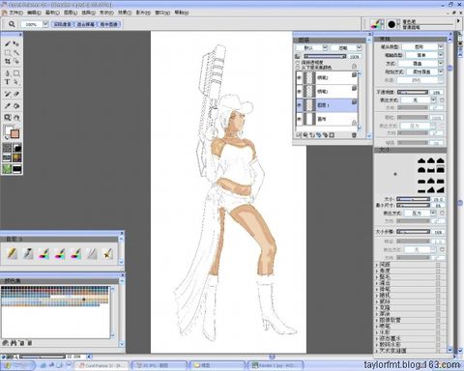Screen dimensions: 464x371
Task: Open the green Look selector
Action: (x=7, y=168)
